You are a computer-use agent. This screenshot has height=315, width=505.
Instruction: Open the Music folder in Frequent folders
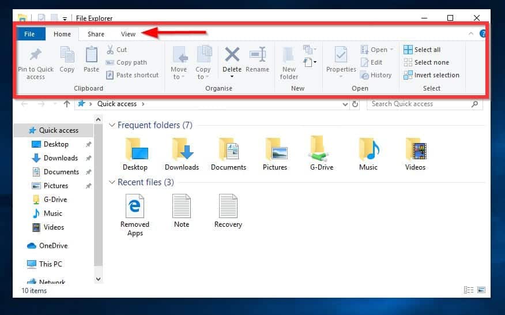point(368,154)
